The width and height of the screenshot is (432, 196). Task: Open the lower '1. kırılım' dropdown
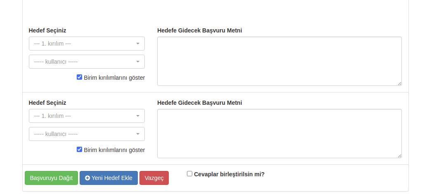[x=87, y=116]
